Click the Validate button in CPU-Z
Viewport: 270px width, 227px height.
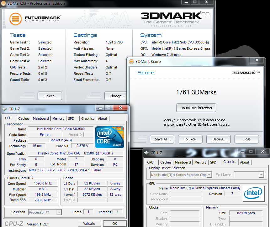pyautogui.click(x=89, y=224)
